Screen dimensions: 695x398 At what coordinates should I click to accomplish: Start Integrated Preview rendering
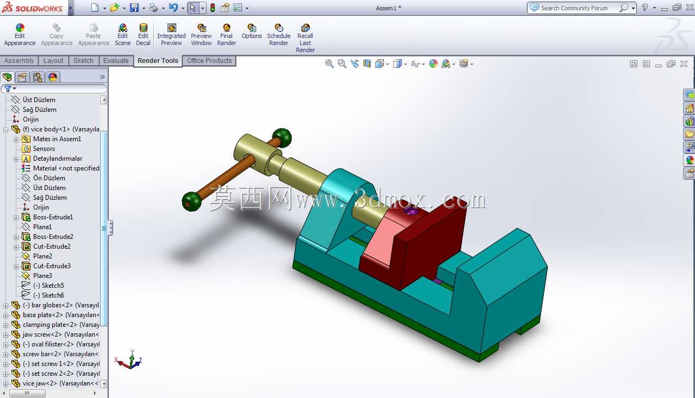pos(171,35)
